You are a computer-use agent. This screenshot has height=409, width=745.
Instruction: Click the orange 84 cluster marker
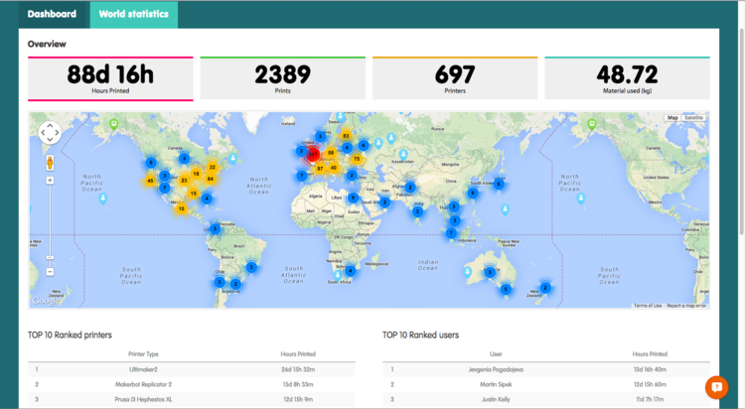pos(210,179)
